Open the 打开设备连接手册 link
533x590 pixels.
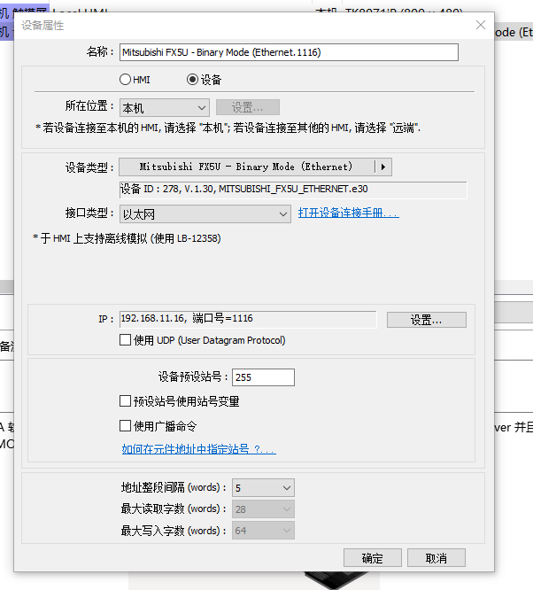pyautogui.click(x=348, y=213)
